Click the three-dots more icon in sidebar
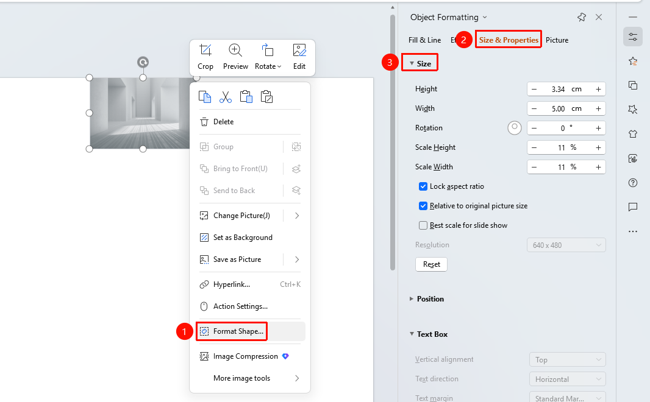The image size is (650, 402). click(x=632, y=231)
